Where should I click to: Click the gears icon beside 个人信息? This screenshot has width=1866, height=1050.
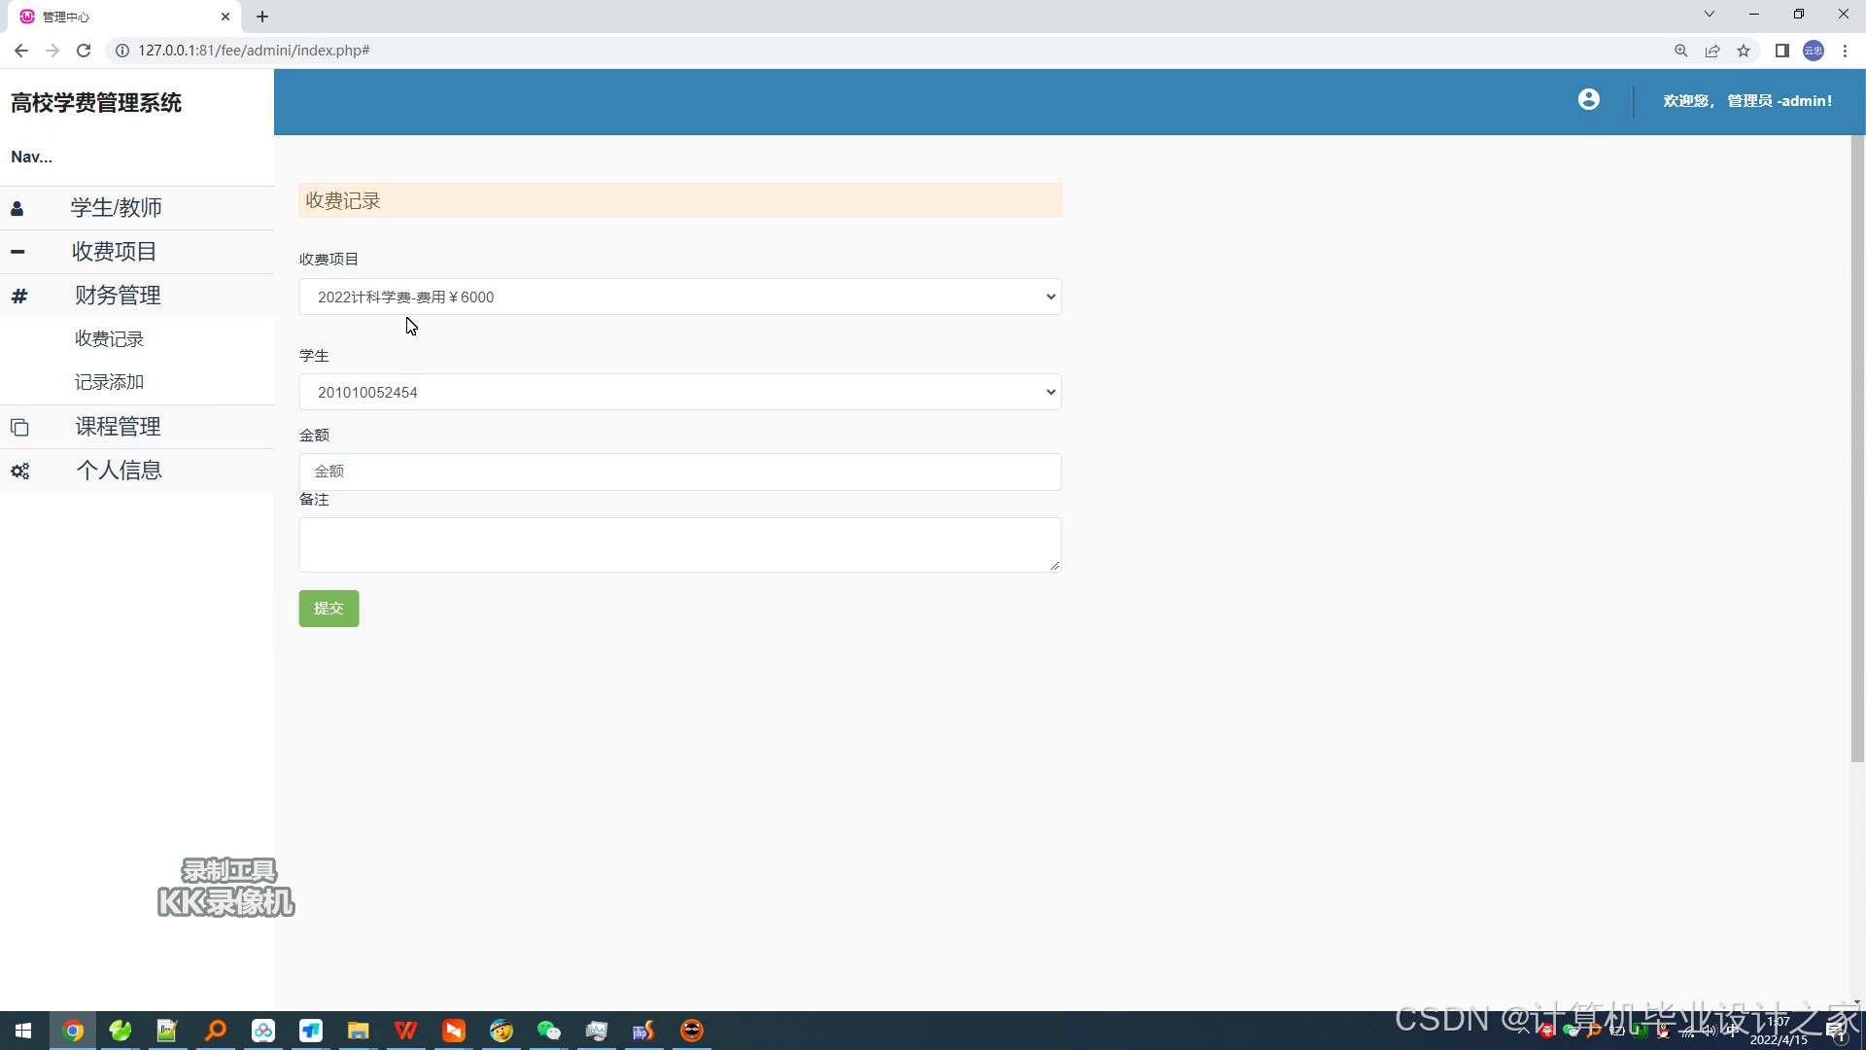tap(19, 471)
